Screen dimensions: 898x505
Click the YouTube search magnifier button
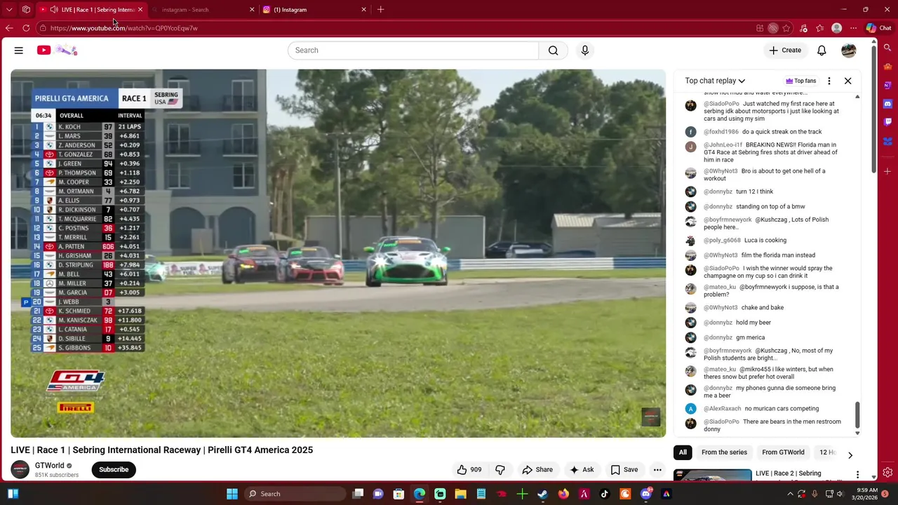(554, 50)
